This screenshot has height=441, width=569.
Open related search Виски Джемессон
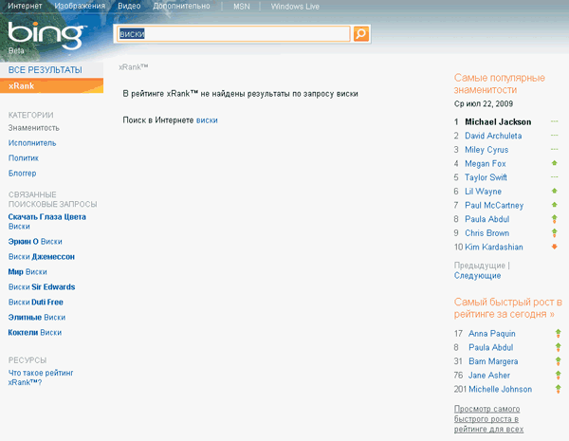click(x=42, y=256)
